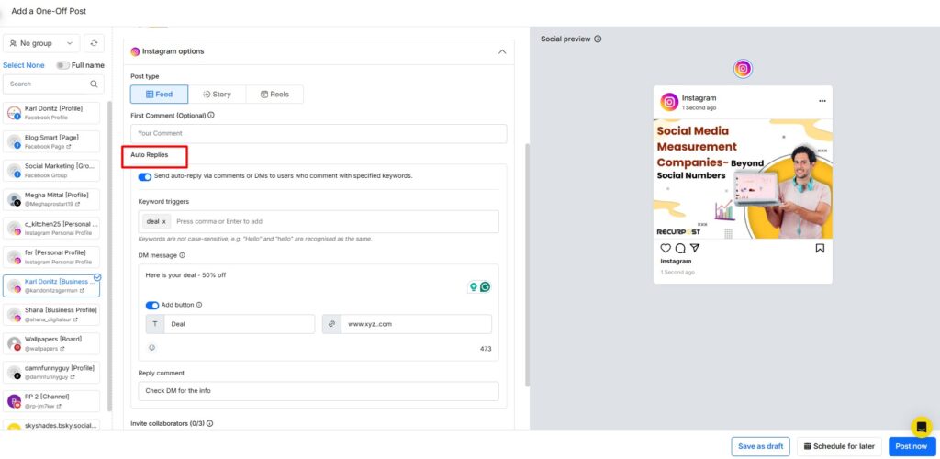940x459 pixels.
Task: Select c_kitchen25 Instagram Personal Profile
Action: click(51, 228)
